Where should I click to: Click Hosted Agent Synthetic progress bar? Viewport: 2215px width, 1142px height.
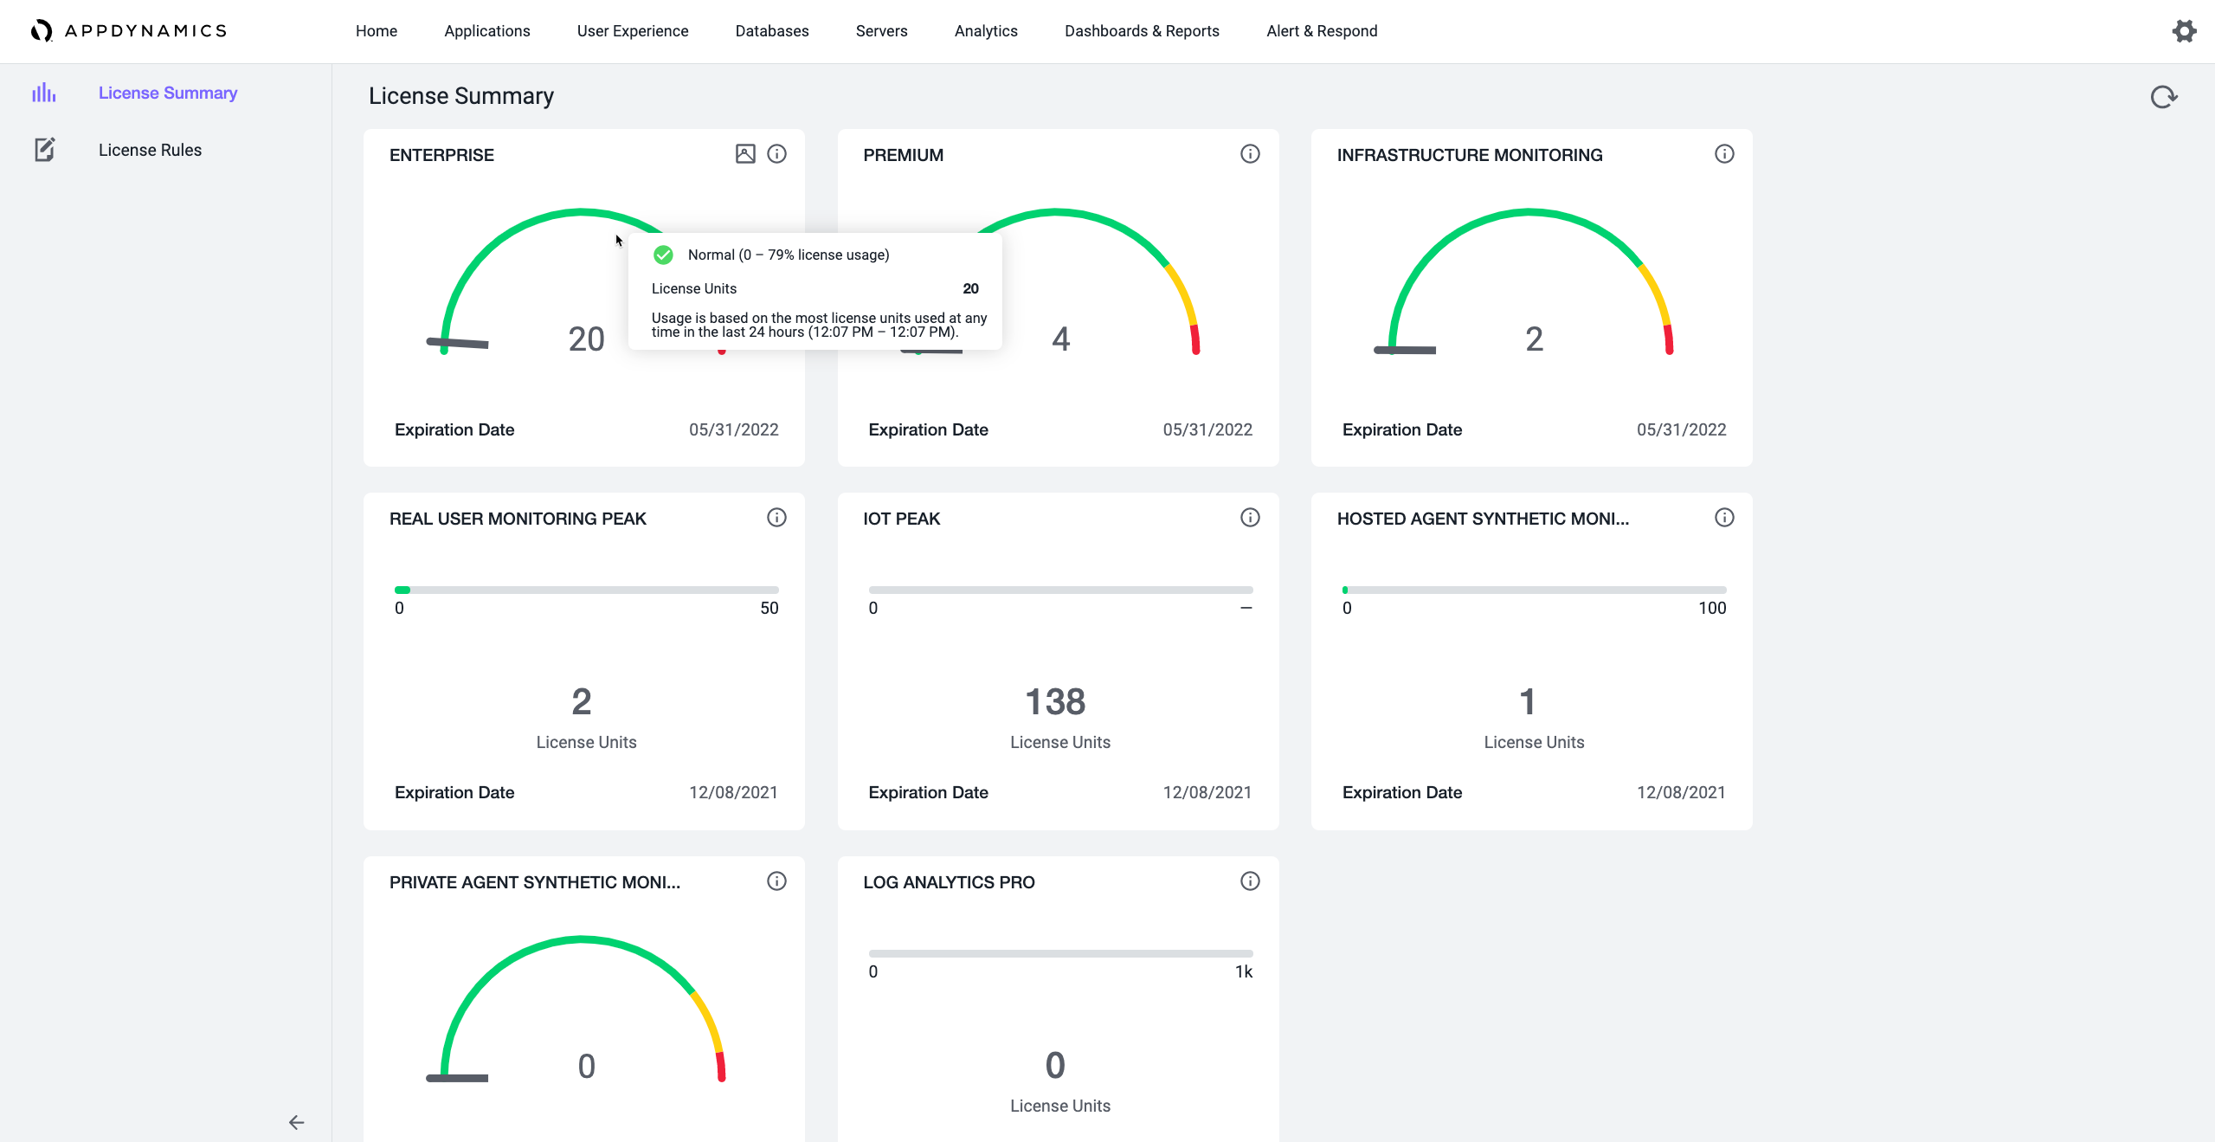pyautogui.click(x=1534, y=590)
